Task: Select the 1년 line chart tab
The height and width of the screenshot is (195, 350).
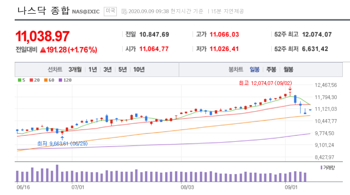Action: click(92, 69)
